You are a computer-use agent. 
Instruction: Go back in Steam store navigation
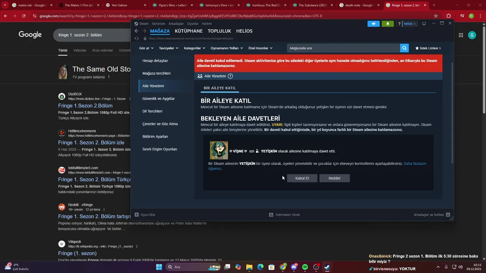(x=136, y=31)
